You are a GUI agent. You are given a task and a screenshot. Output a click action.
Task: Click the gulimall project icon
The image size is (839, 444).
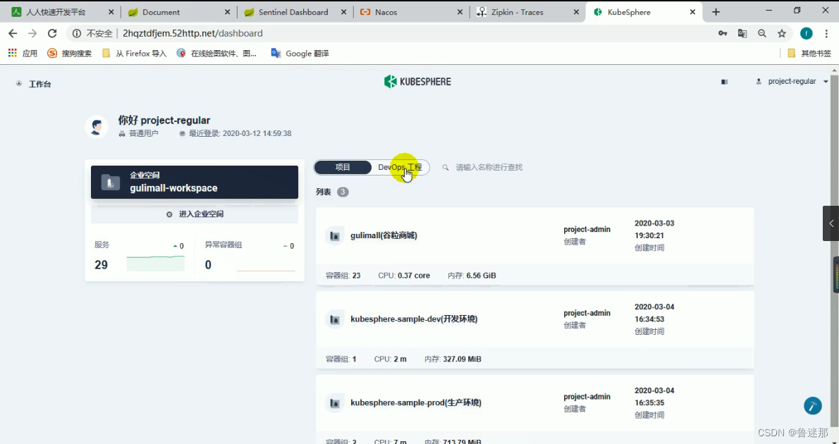(335, 235)
